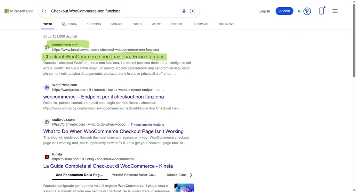356x192 pixels.
Task: Open the Strumenti tools filter
Action: click(x=227, y=24)
